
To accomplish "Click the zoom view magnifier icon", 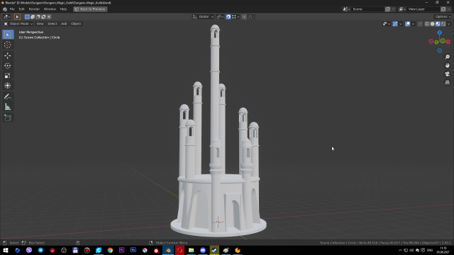I will [x=448, y=57].
